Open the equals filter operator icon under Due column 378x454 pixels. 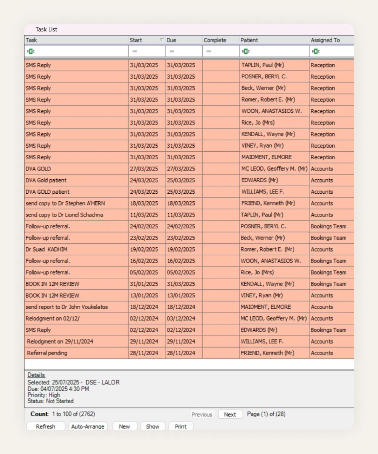pos(172,51)
